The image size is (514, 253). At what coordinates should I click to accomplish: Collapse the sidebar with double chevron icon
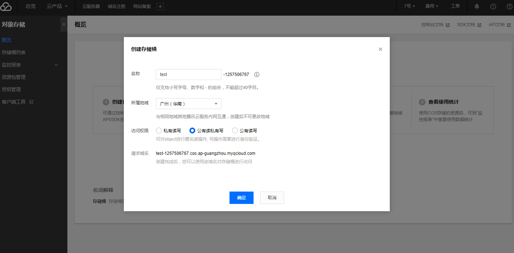(x=64, y=24)
